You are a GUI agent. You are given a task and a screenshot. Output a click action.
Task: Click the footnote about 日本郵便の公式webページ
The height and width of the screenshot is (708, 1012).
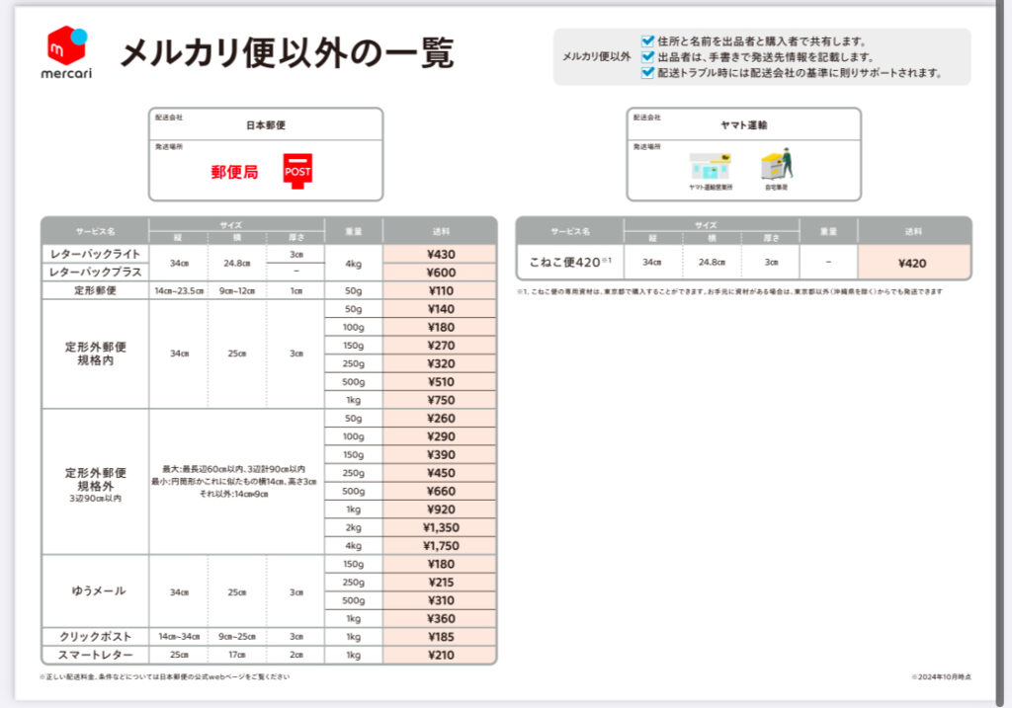[165, 677]
